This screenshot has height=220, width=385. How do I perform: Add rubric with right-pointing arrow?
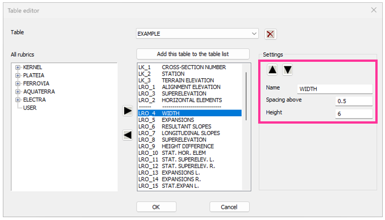click(x=128, y=111)
